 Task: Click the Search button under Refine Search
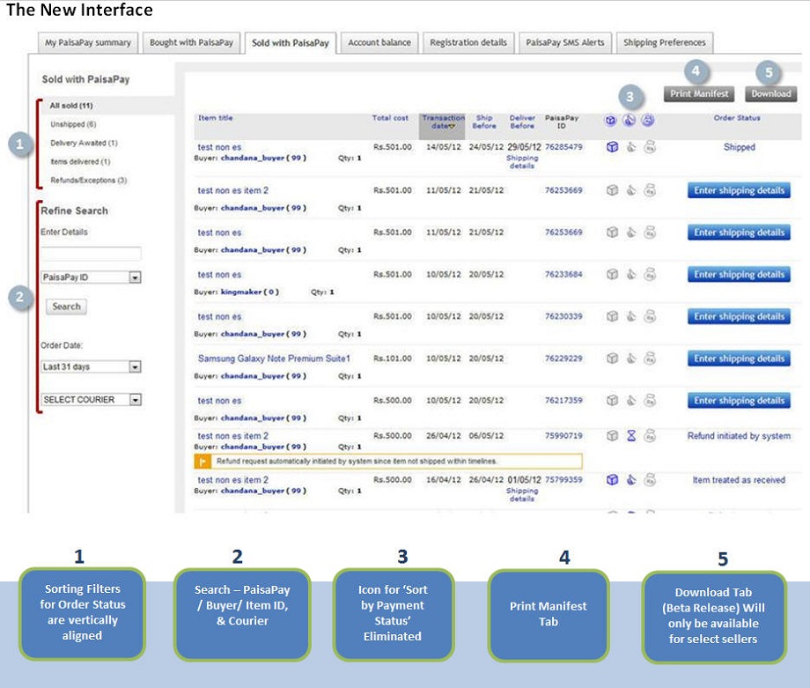pos(66,307)
